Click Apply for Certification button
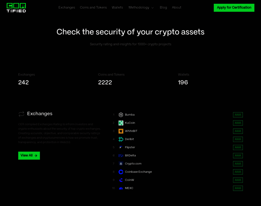 click(234, 8)
